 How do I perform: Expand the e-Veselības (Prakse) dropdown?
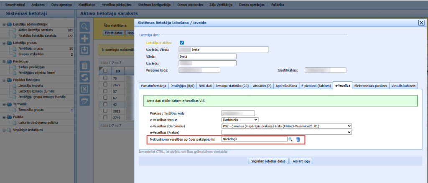[286, 132]
